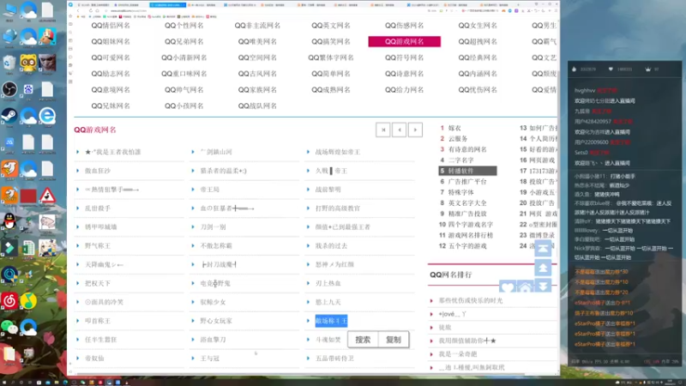Click the name 野心女玩家 in list
Image resolution: width=686 pixels, height=386 pixels.
point(216,321)
